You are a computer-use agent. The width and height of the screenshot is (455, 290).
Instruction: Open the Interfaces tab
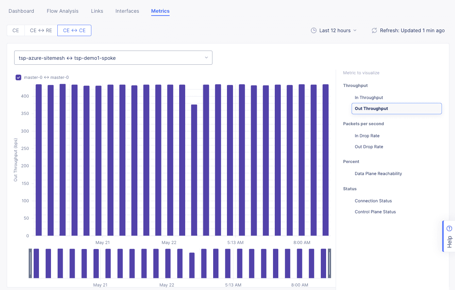pyautogui.click(x=127, y=11)
